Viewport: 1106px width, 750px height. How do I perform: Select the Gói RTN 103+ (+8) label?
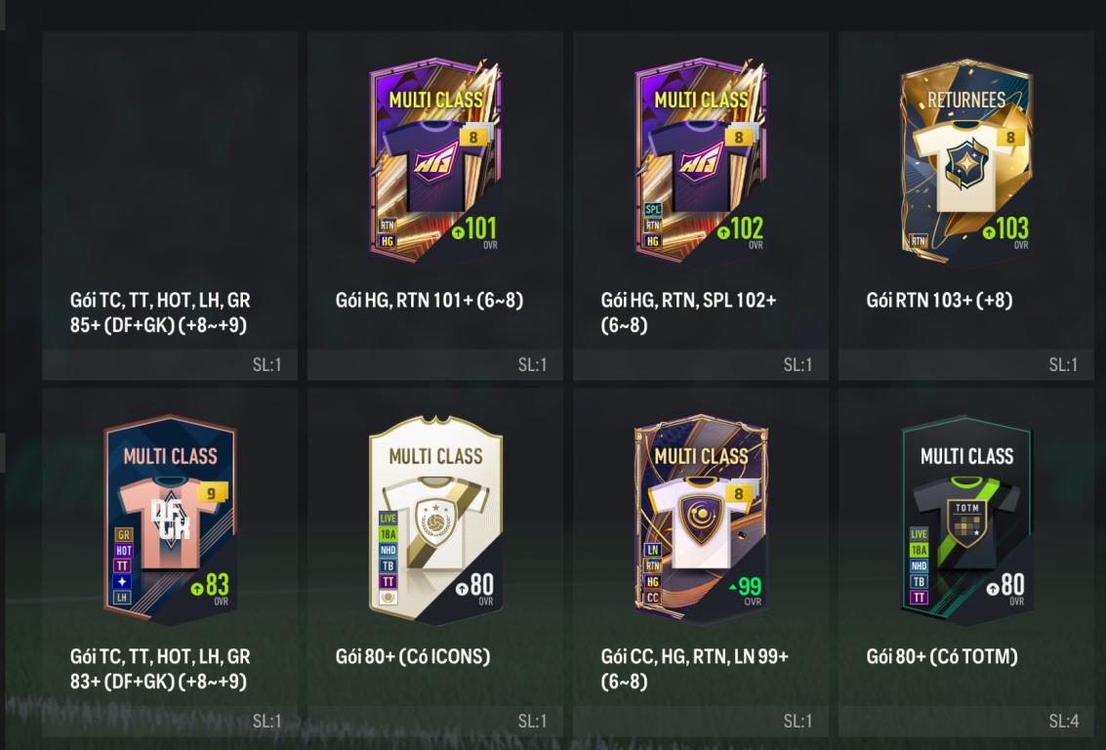939,300
